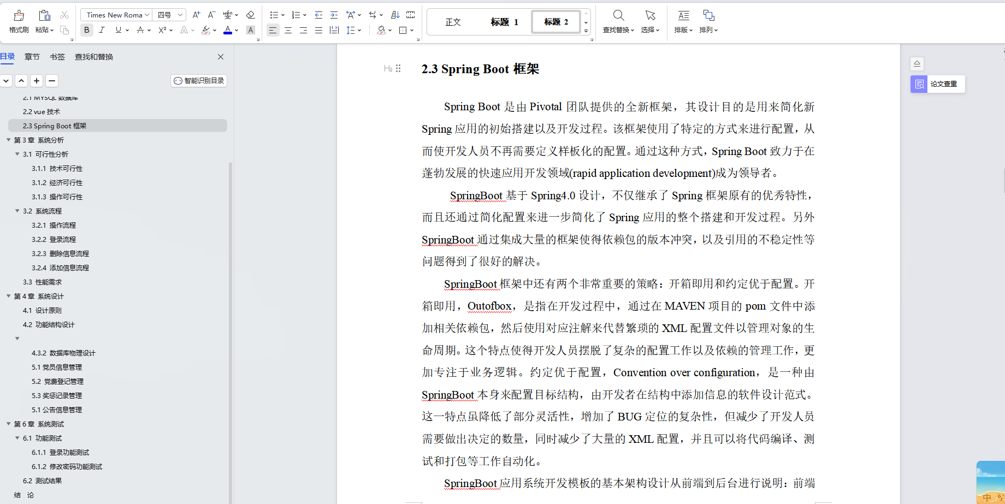This screenshot has width=1005, height=504.
Task: Go to 6.2 测试结果 in outline
Action: [42, 481]
